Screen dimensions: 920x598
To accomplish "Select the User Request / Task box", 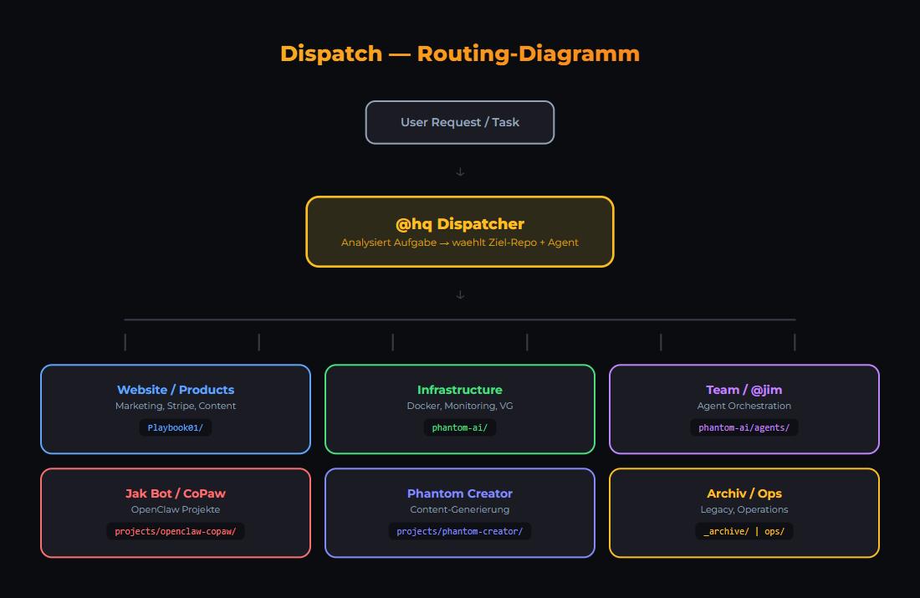I will point(460,122).
